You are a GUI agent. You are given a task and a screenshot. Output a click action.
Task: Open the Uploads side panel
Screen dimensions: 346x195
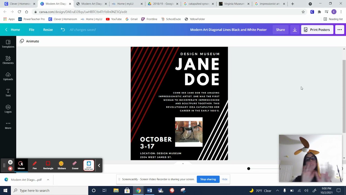click(x=8, y=76)
